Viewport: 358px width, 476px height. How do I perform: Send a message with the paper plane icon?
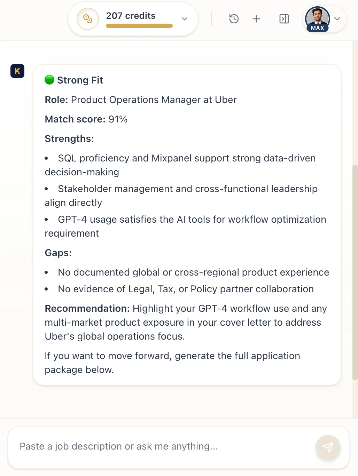[328, 447]
